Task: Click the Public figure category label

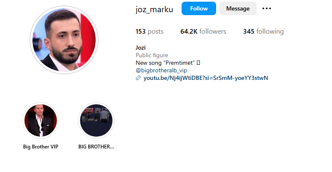Action: pos(152,55)
